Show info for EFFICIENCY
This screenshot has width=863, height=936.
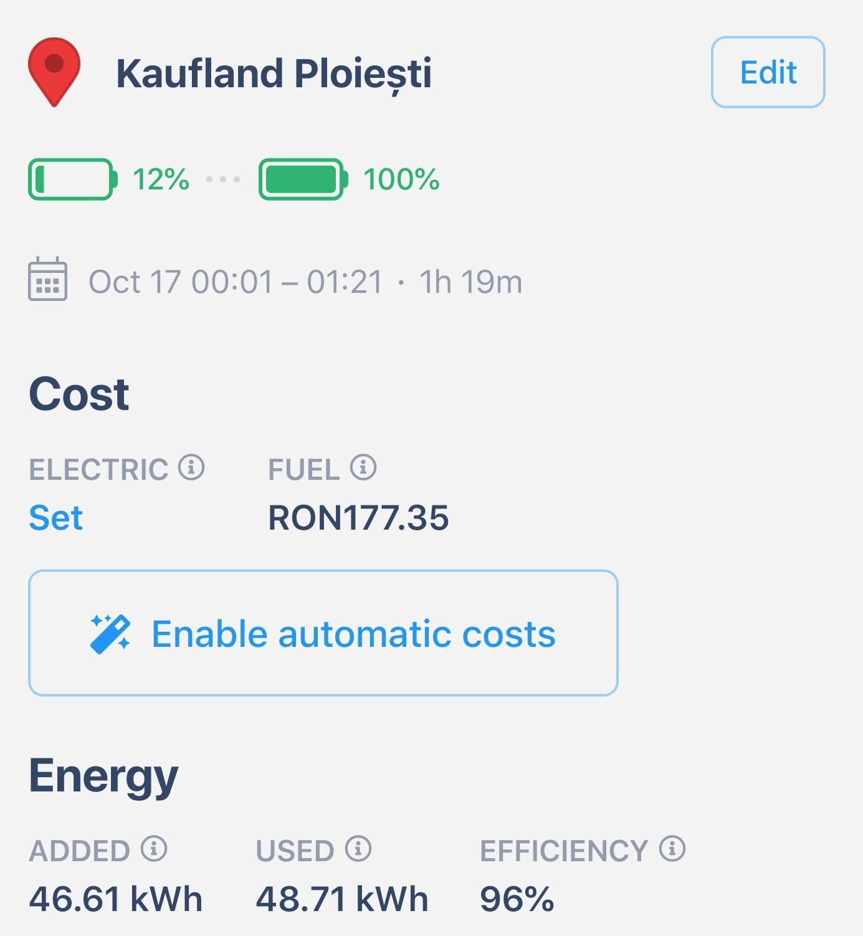pos(672,849)
